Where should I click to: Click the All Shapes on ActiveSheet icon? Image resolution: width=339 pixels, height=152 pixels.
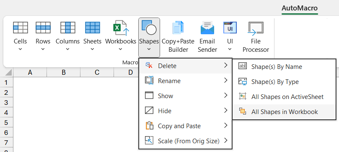242,96
